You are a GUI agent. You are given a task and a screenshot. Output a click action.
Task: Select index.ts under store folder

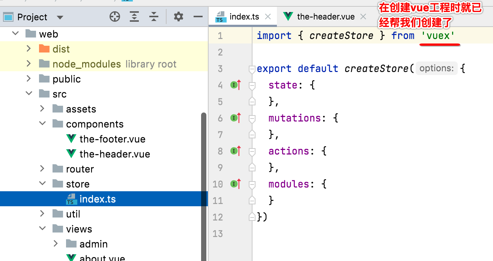click(104, 199)
